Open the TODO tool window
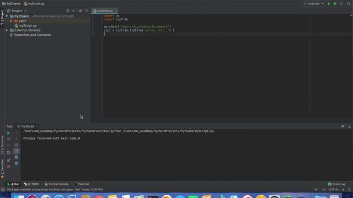This screenshot has height=198, width=353. coord(32,184)
